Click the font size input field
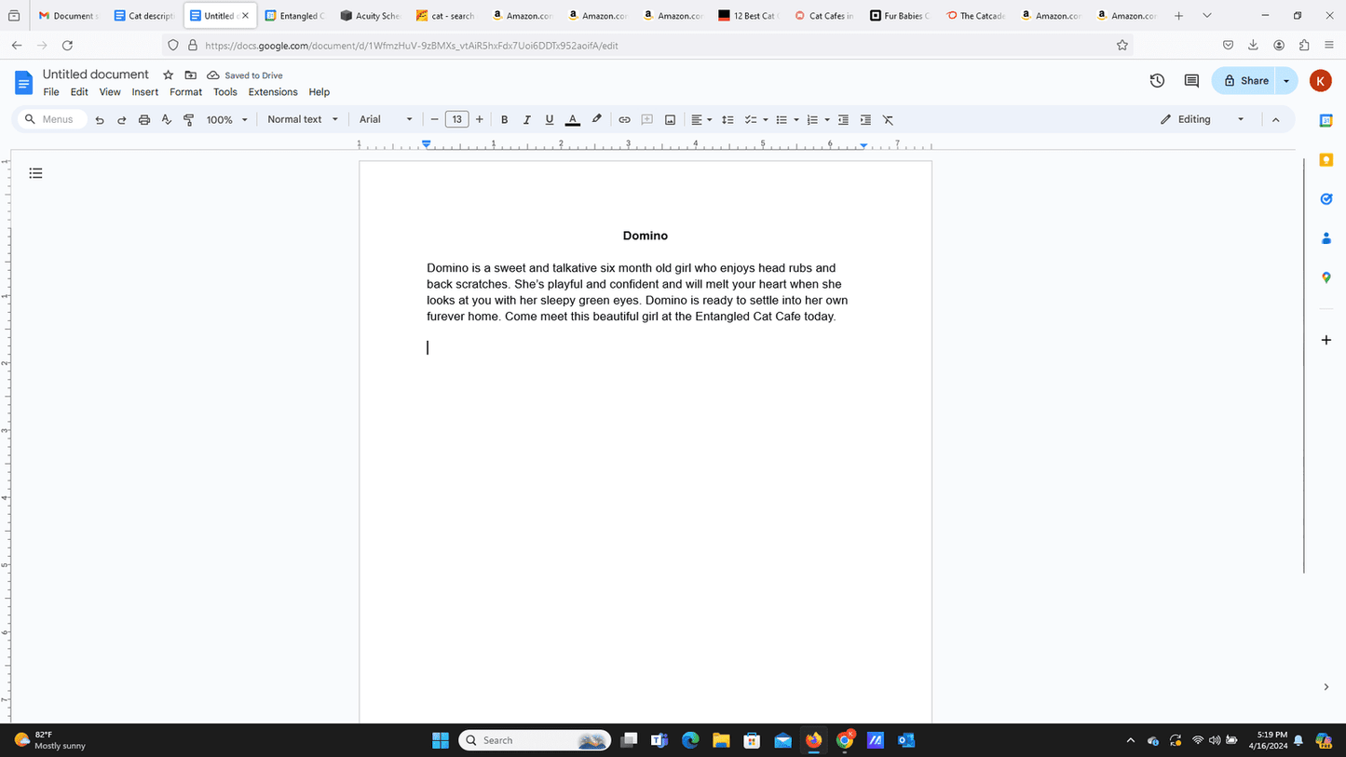Viewport: 1346px width, 757px height. pyautogui.click(x=456, y=120)
